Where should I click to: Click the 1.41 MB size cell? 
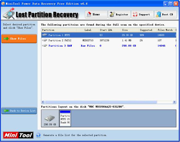(127, 40)
